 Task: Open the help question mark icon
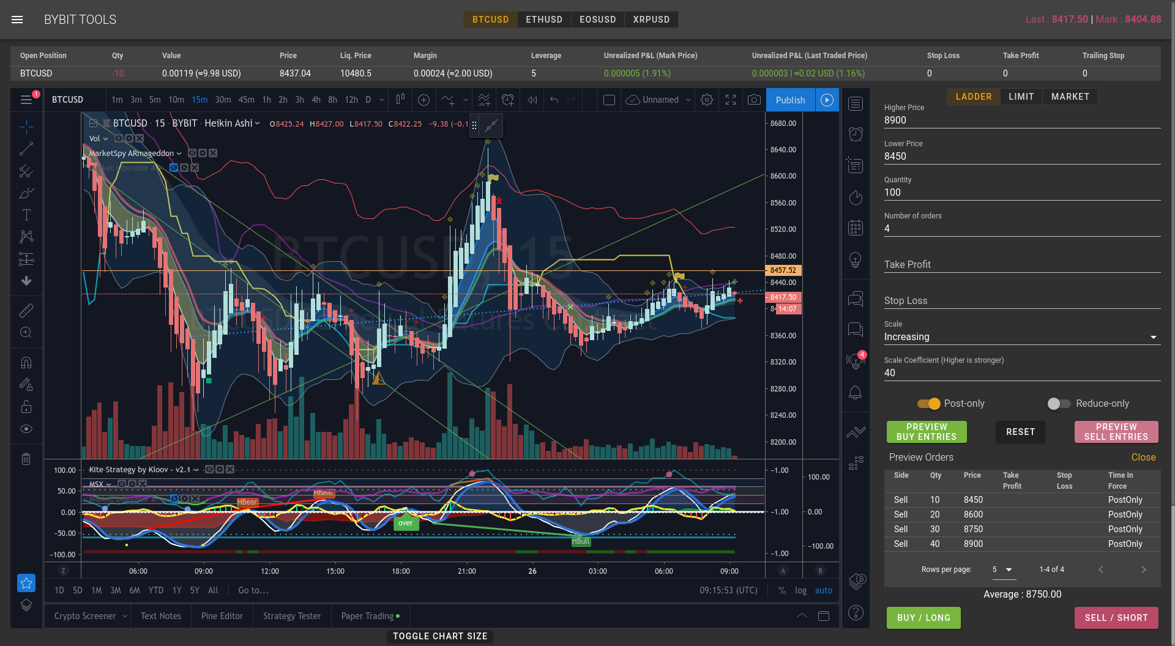(856, 612)
